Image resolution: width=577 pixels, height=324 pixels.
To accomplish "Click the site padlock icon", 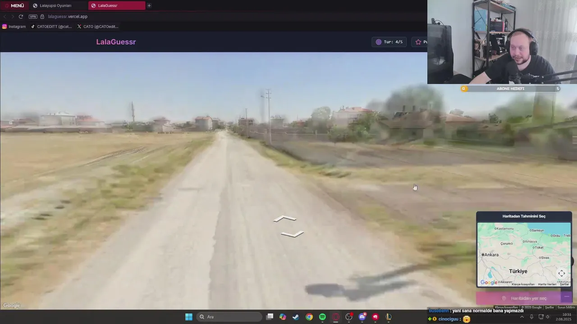I will [42, 17].
